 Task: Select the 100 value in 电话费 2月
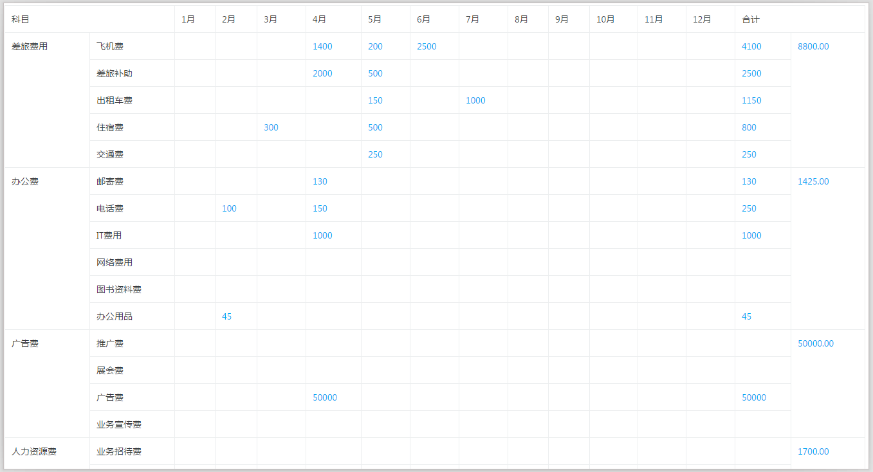coord(229,208)
